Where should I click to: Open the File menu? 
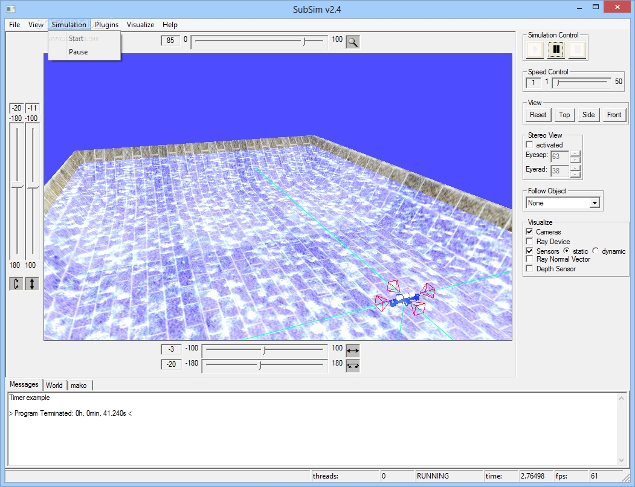pos(15,25)
